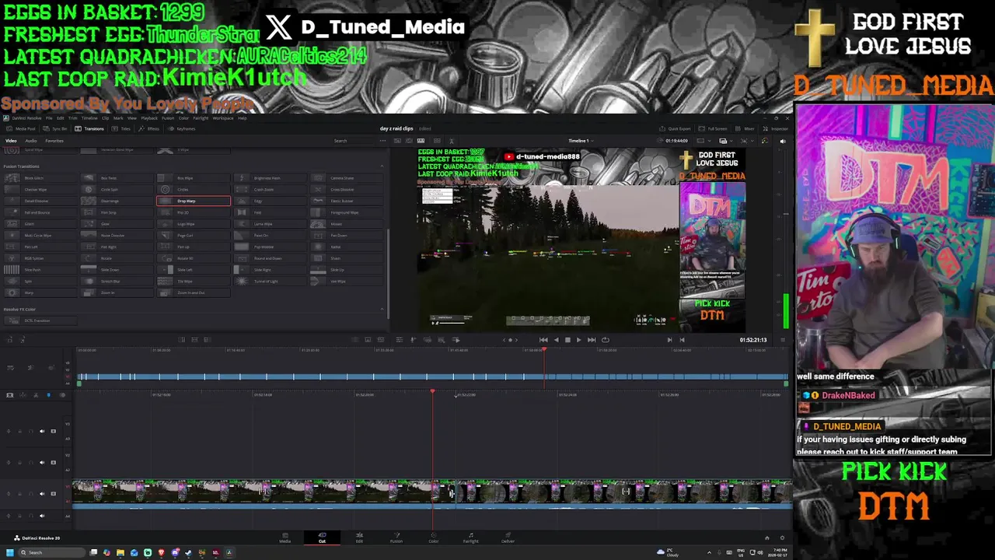Viewport: 995px width, 560px height.
Task: Click the transitions Search field
Action: coord(354,141)
